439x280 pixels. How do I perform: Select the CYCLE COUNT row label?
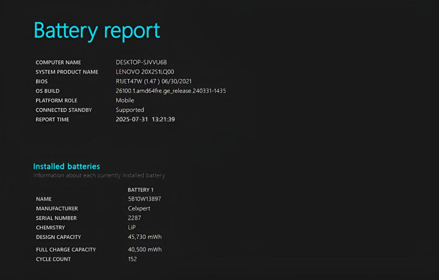pyautogui.click(x=53, y=259)
